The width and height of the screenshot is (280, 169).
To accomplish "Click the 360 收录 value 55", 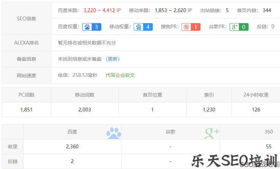I will pos(269,147).
